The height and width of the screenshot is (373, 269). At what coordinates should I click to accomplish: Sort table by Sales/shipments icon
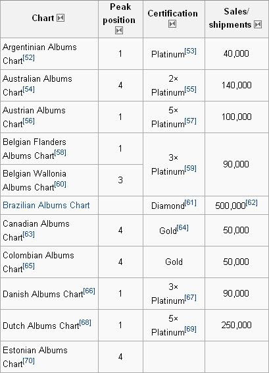click(x=258, y=24)
